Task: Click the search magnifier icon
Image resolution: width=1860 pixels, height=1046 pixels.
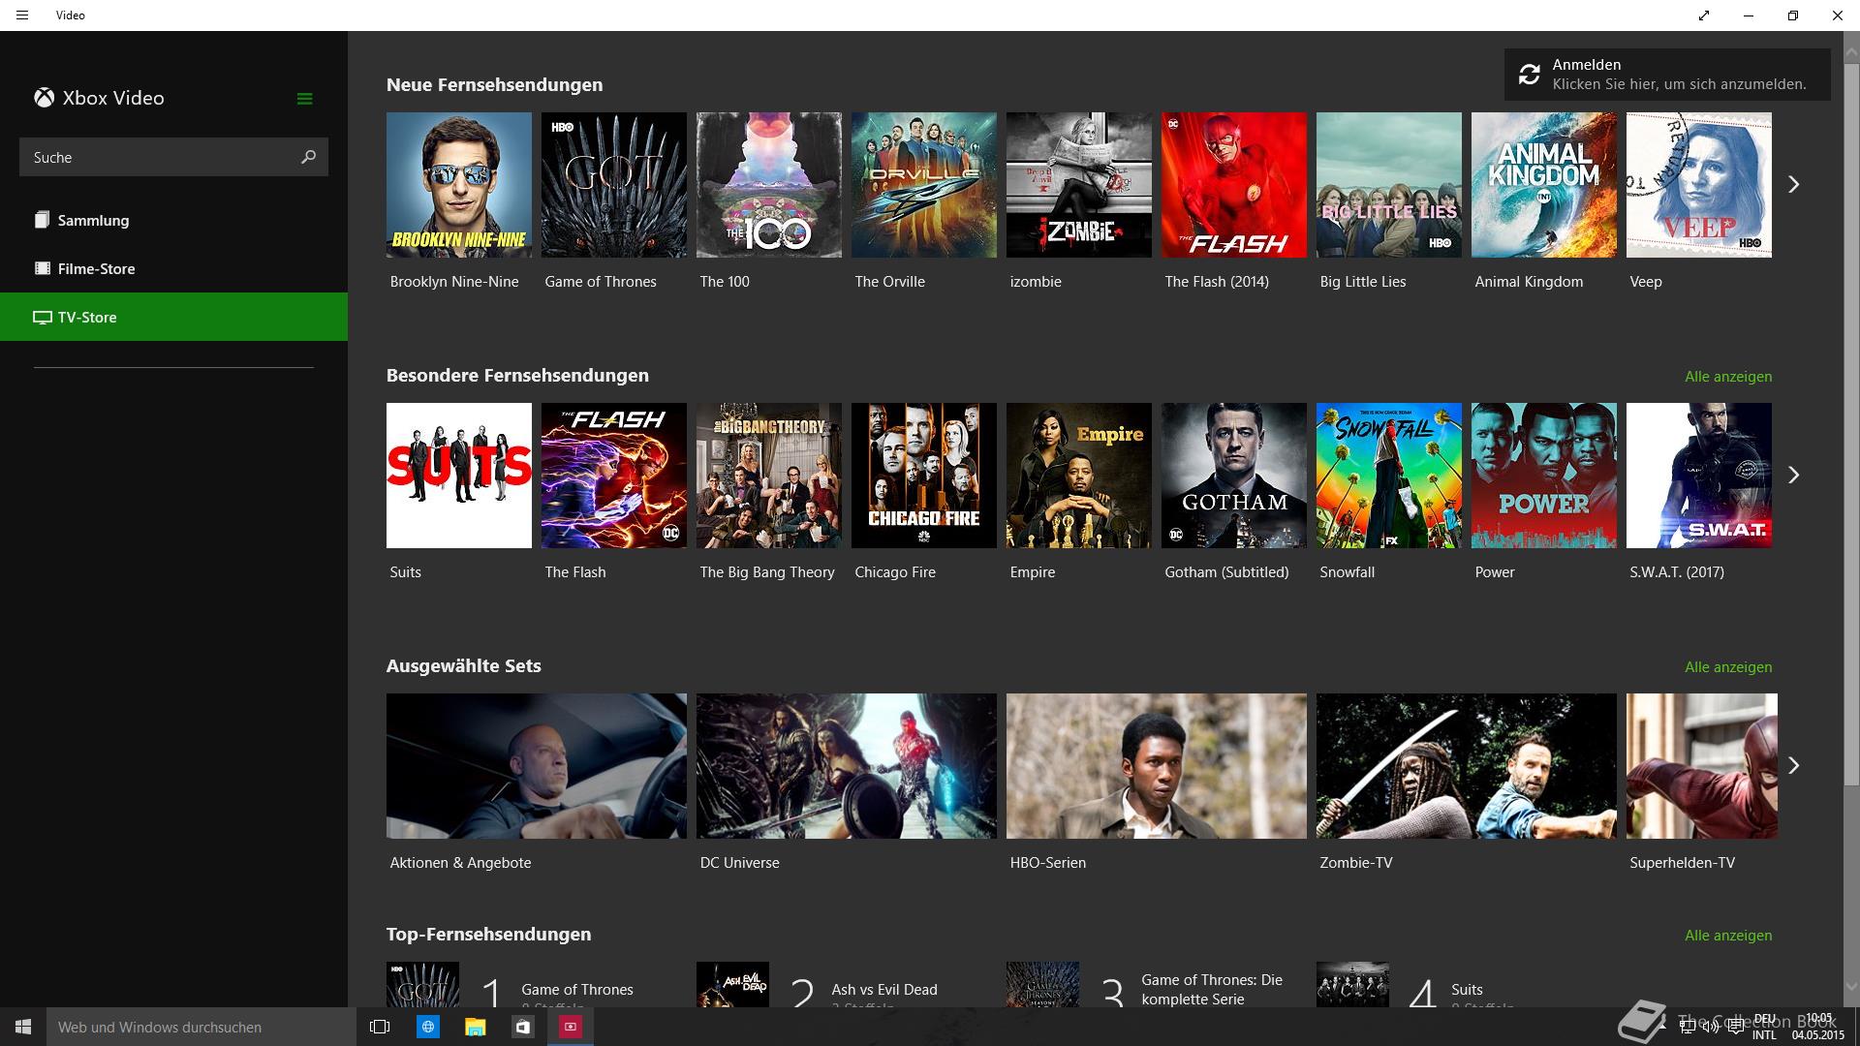Action: click(x=308, y=157)
